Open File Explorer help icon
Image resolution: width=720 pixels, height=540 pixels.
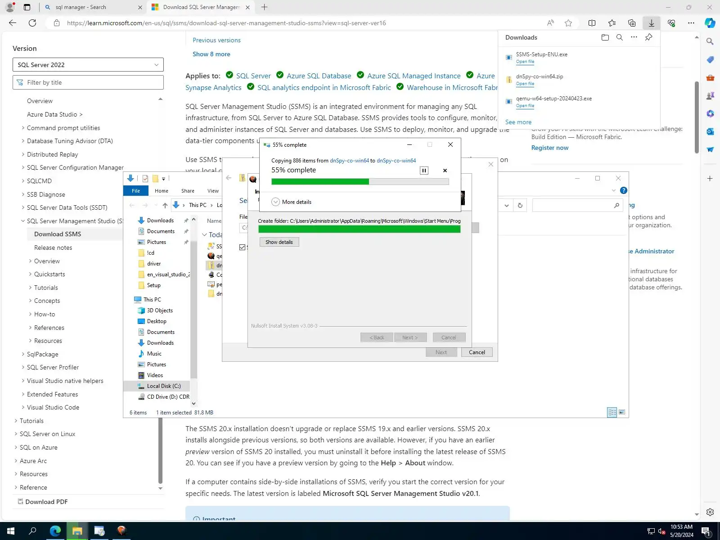coord(623,190)
